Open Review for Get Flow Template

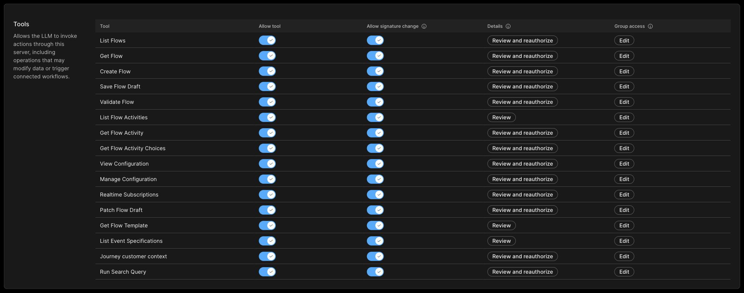click(x=502, y=225)
